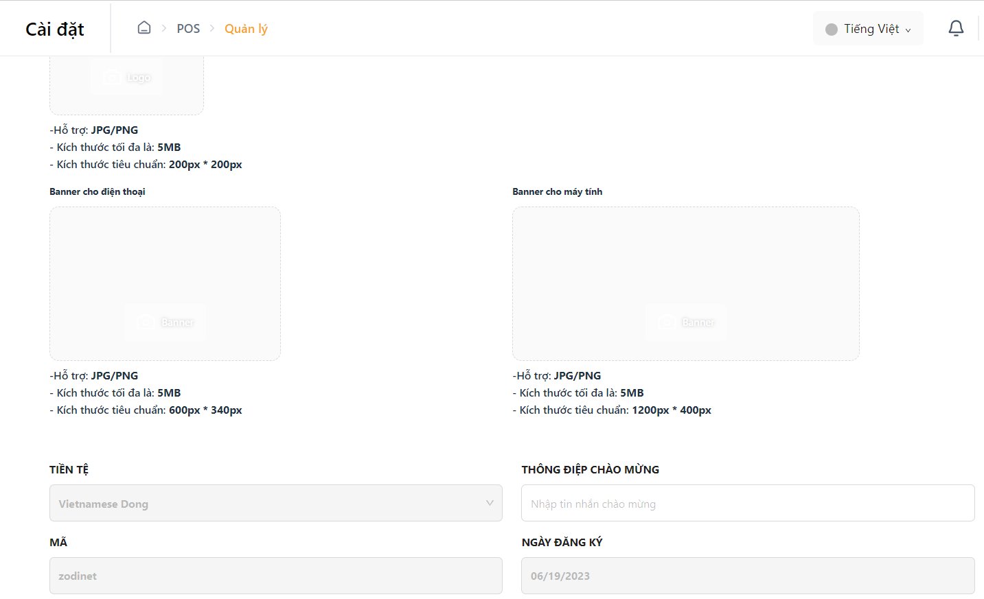This screenshot has width=984, height=599.
Task: Open Quản lý breadcrumb link
Action: click(x=246, y=29)
